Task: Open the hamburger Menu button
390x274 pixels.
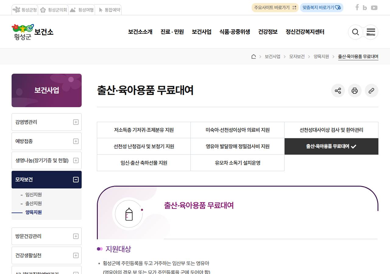Action: [371, 32]
